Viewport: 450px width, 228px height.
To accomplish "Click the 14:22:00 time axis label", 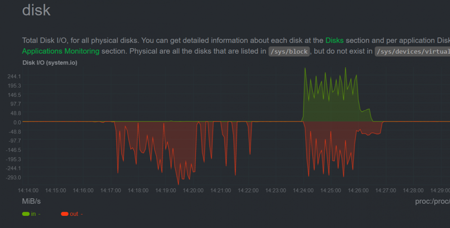I will coord(248,190).
